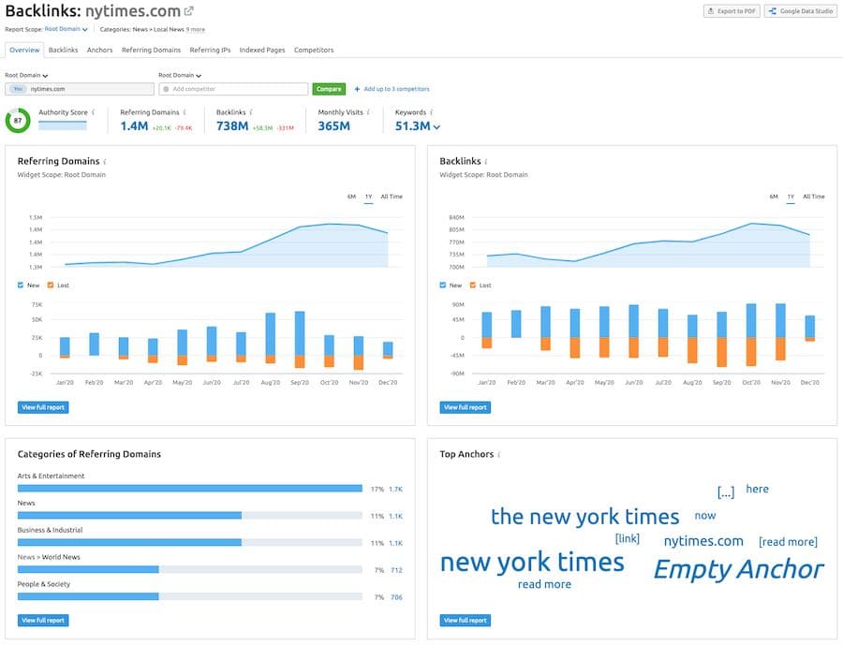Click Google Data Studio button
This screenshot has width=843, height=645.
pos(801,10)
